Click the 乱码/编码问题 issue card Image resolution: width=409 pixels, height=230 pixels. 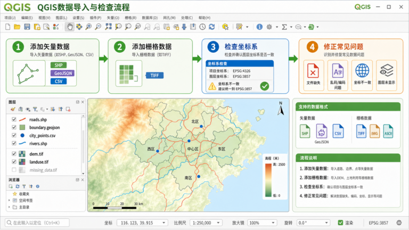pyautogui.click(x=338, y=76)
